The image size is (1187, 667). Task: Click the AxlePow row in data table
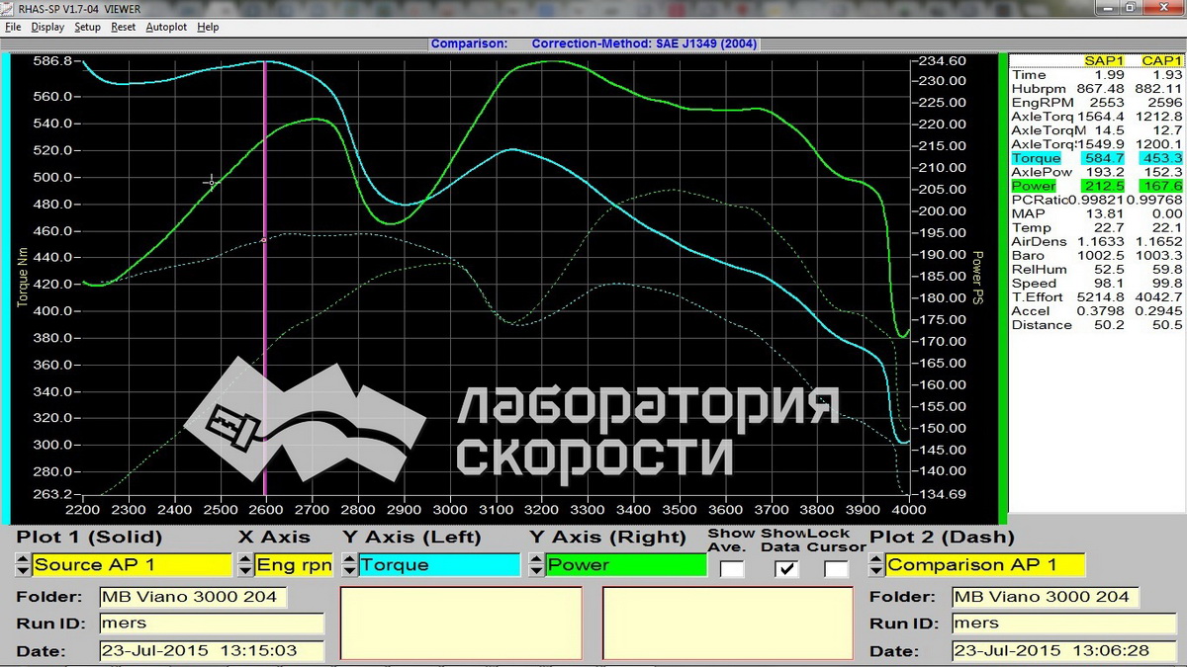pos(1097,172)
